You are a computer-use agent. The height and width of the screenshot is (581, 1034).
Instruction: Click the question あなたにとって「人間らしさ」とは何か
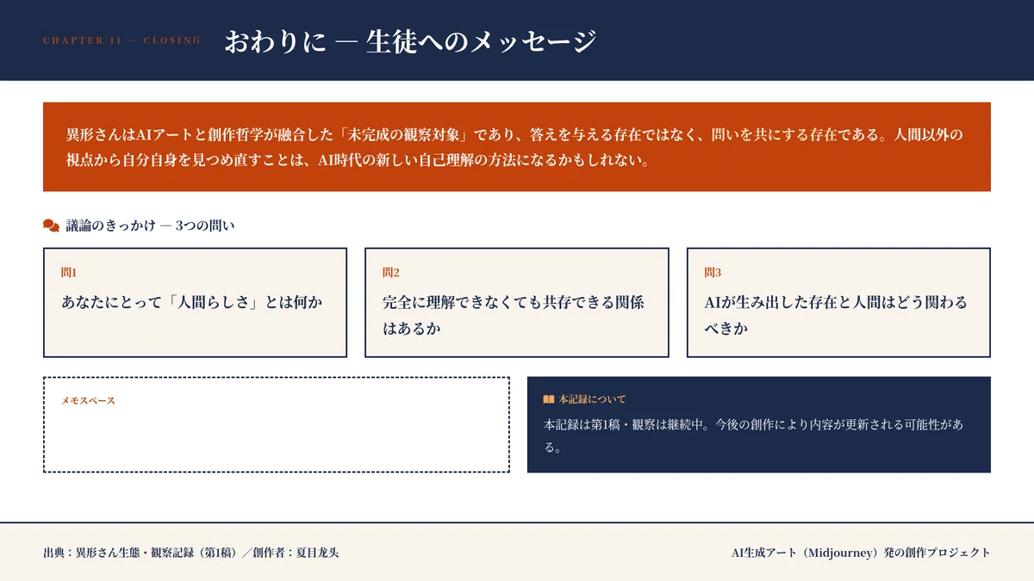point(192,302)
